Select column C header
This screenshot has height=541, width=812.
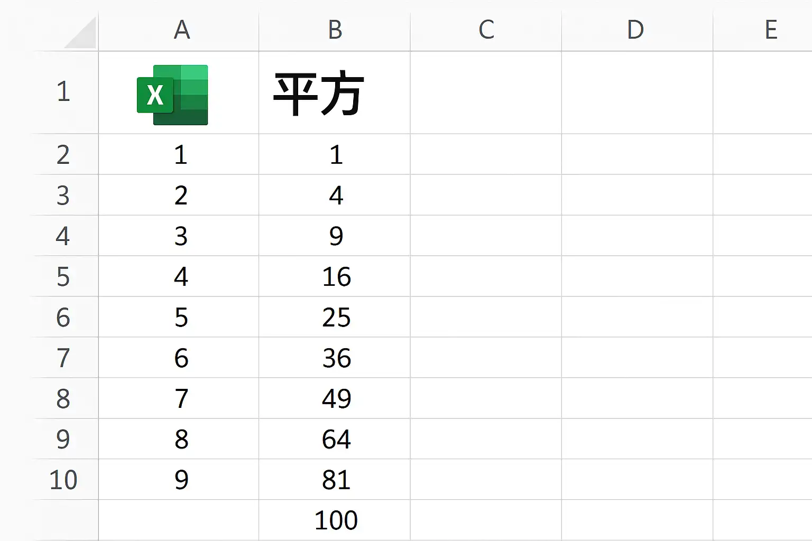point(486,30)
